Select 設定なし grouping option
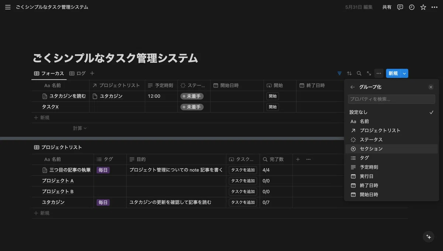443x251 pixels. 391,112
